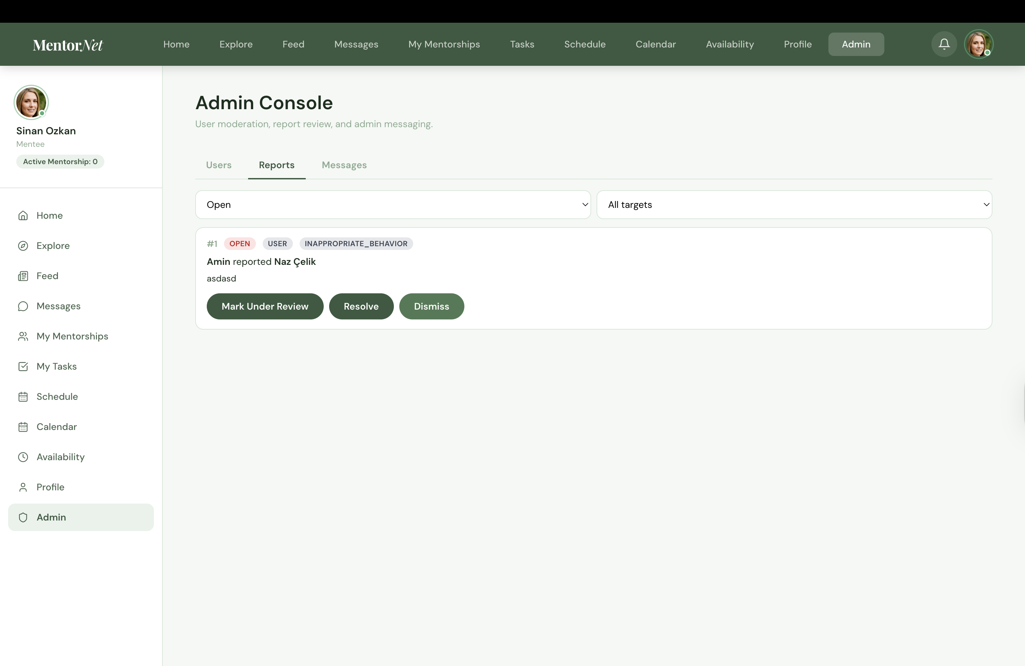Click the Schedule calendar icon in sidebar
Image resolution: width=1025 pixels, height=666 pixels.
point(23,396)
